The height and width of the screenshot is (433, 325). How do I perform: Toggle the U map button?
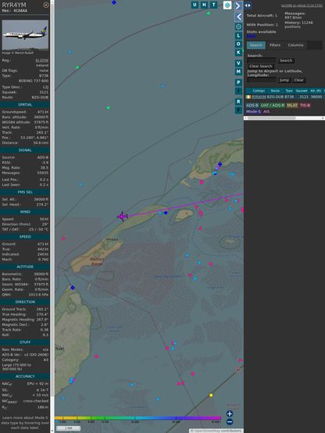(x=195, y=5)
